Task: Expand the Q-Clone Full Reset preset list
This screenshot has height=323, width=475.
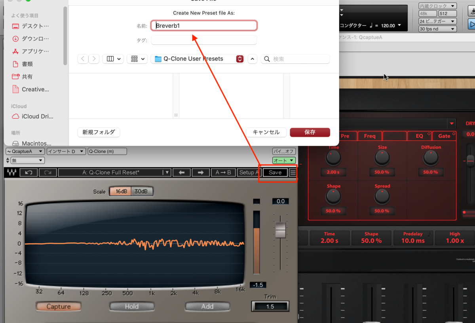Action: (167, 173)
